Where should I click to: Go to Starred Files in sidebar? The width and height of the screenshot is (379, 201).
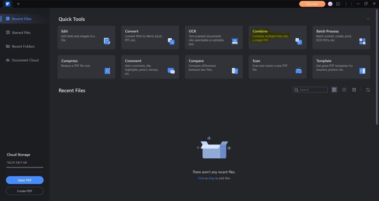21,32
